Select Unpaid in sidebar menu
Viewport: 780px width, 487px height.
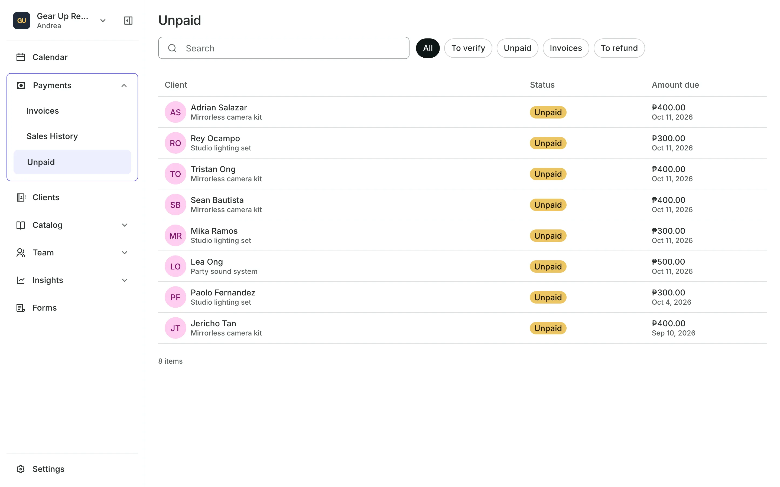72,162
